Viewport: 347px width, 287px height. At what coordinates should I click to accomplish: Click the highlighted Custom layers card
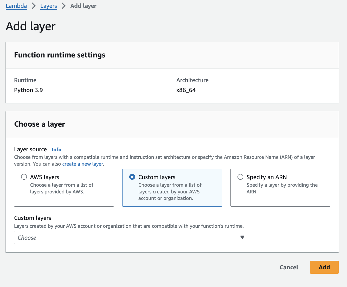tap(172, 188)
